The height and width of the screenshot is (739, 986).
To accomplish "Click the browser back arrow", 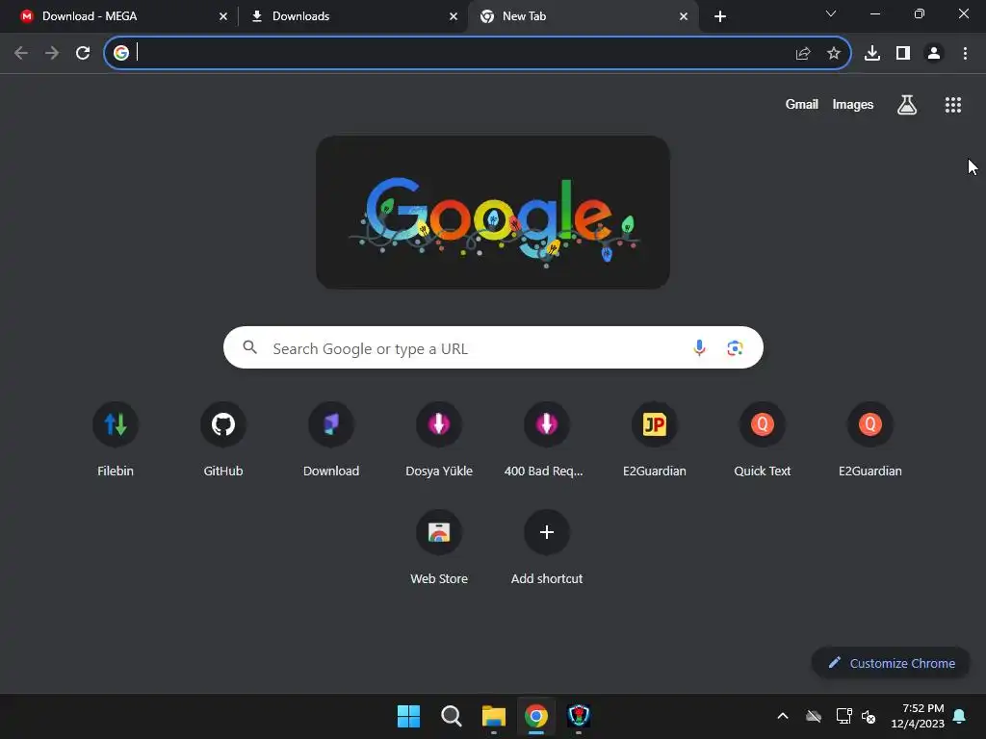I will (x=21, y=53).
